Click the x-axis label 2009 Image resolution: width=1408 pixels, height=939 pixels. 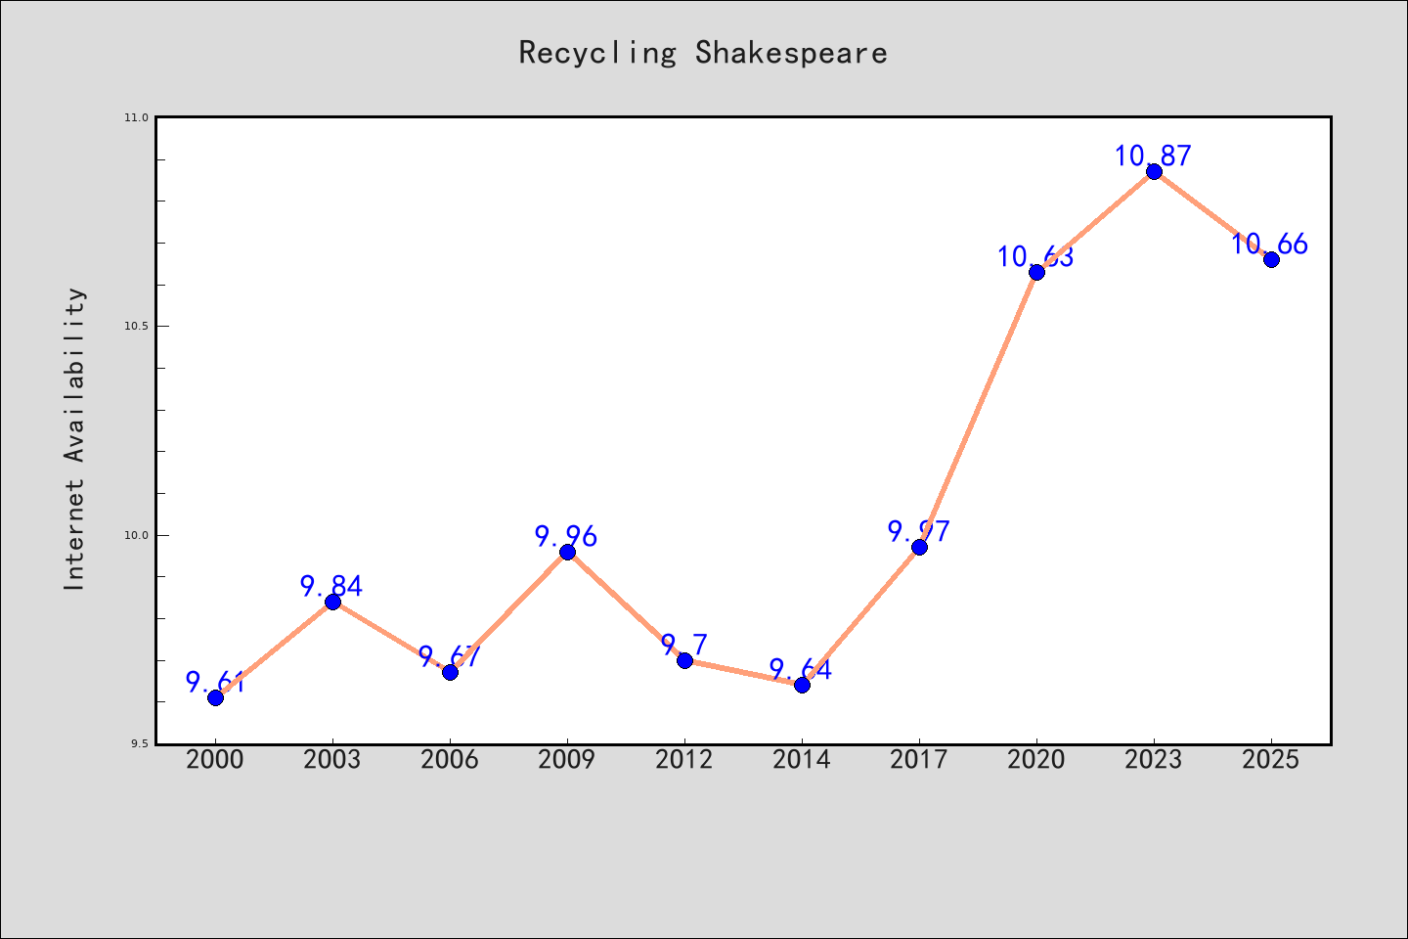567,760
